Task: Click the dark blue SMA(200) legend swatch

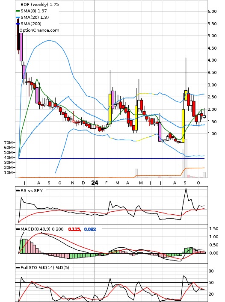Action: [18, 24]
